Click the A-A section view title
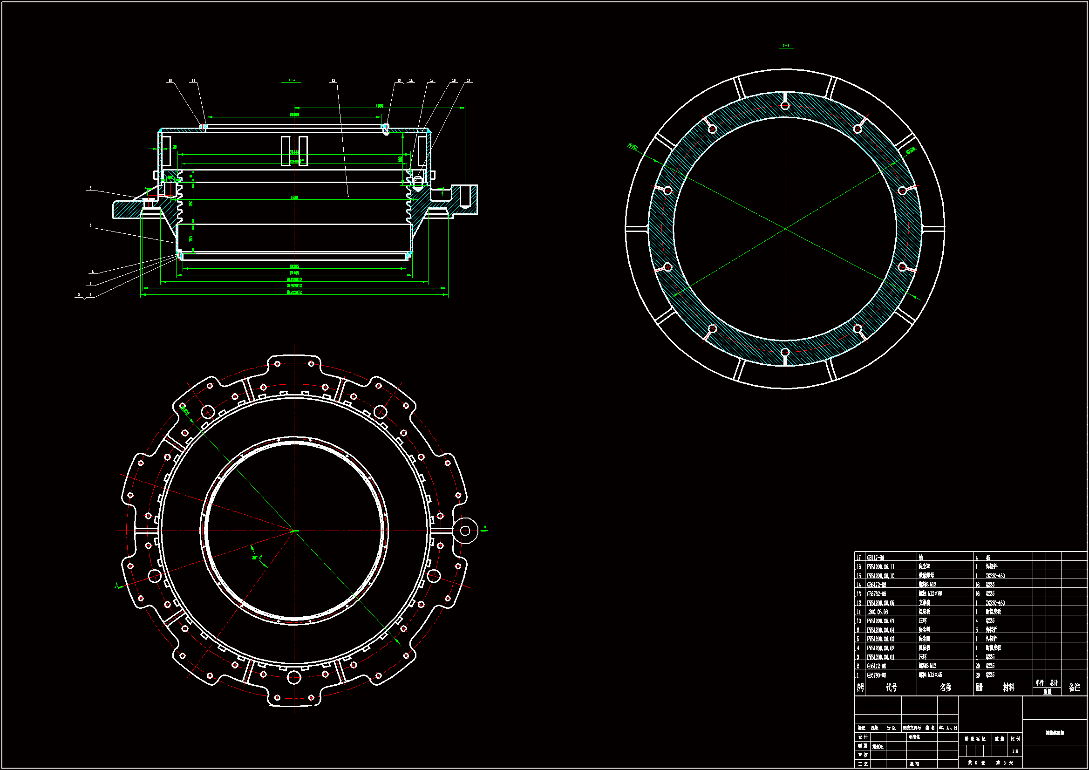 (x=292, y=81)
